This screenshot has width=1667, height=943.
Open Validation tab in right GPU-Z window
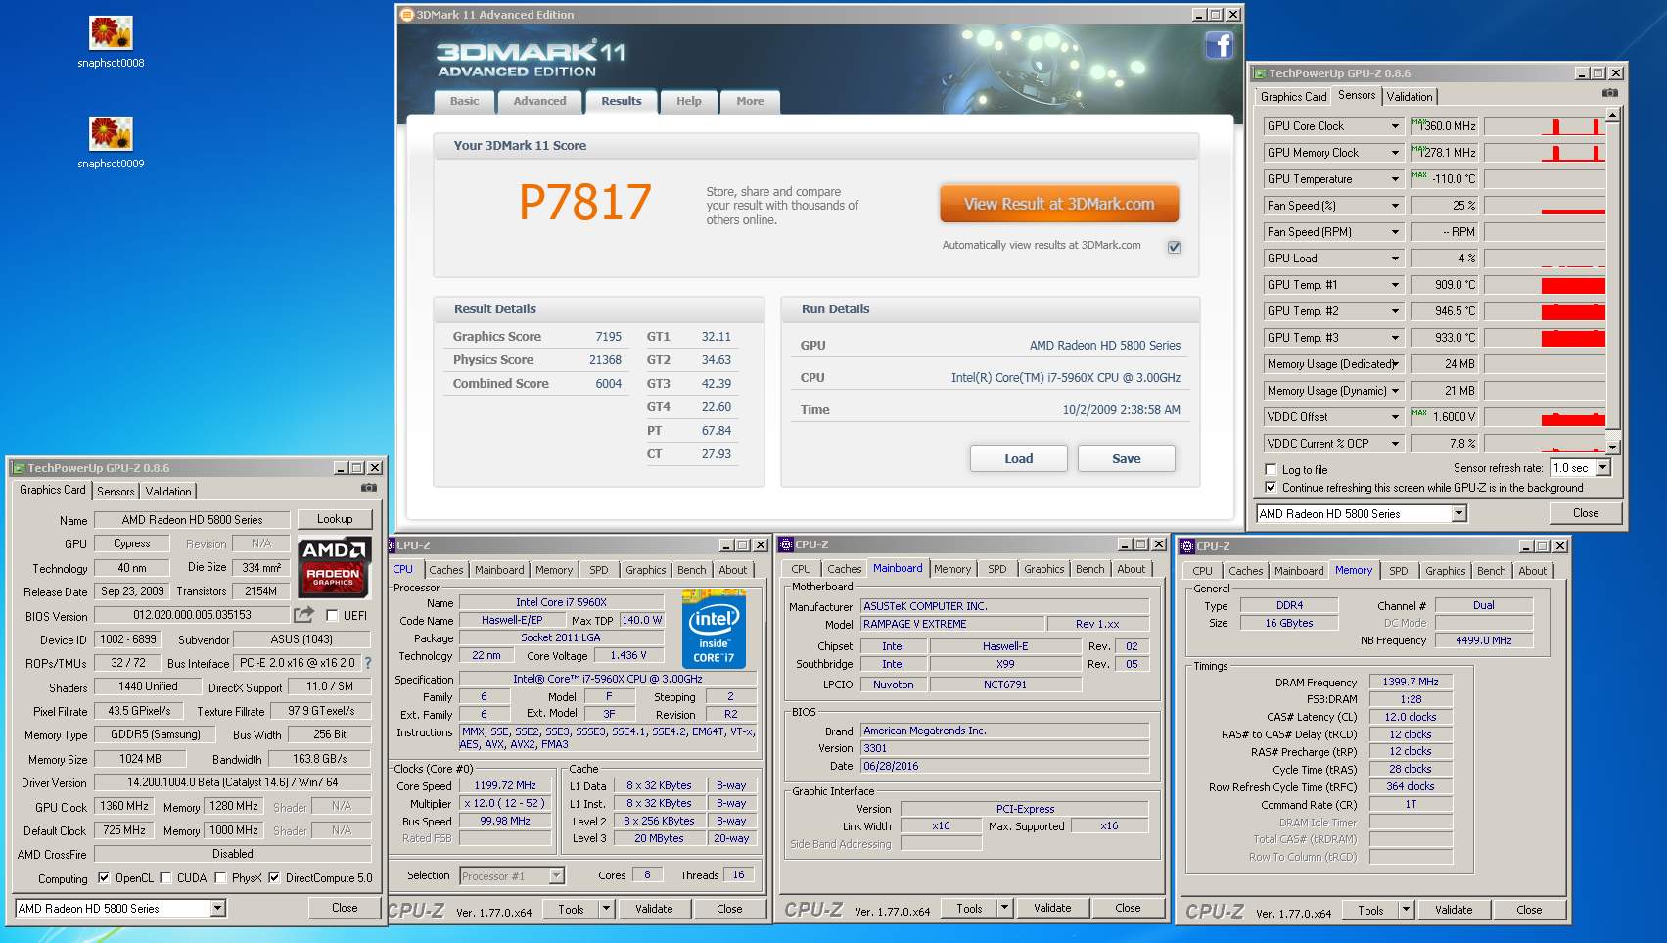tap(1410, 97)
